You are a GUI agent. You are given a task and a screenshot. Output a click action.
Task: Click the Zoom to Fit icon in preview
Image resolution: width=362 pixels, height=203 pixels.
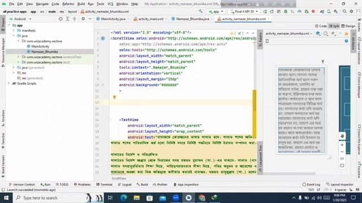point(342,165)
